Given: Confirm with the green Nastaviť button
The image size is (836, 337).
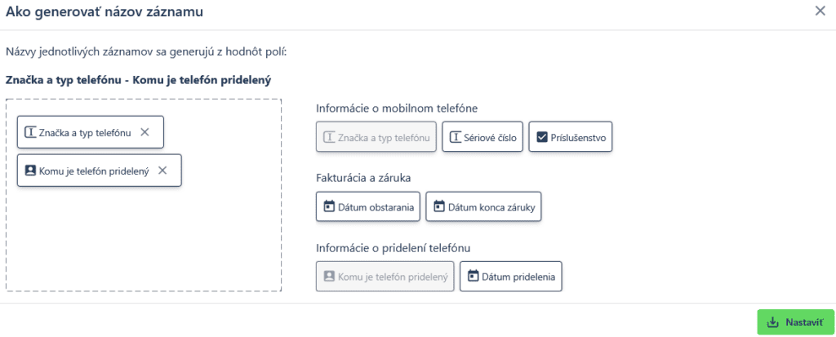Looking at the screenshot, I should [x=795, y=322].
